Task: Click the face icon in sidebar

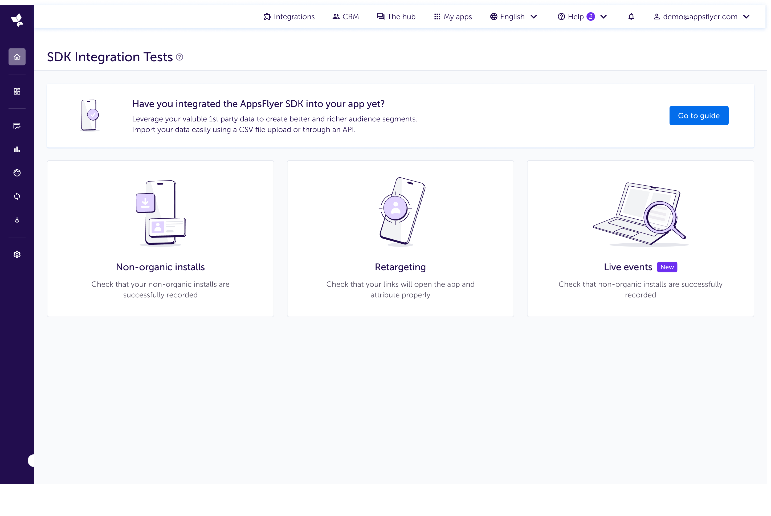Action: (17, 173)
